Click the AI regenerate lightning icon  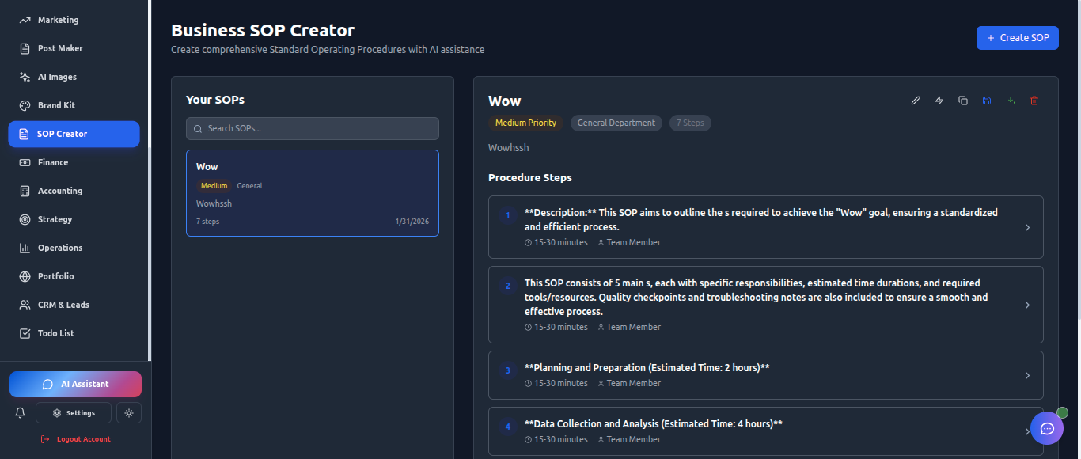pos(939,101)
